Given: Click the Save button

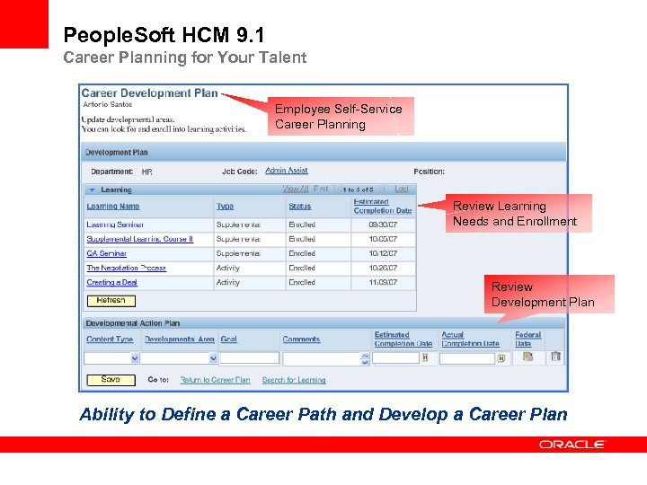Looking at the screenshot, I should click(x=111, y=379).
